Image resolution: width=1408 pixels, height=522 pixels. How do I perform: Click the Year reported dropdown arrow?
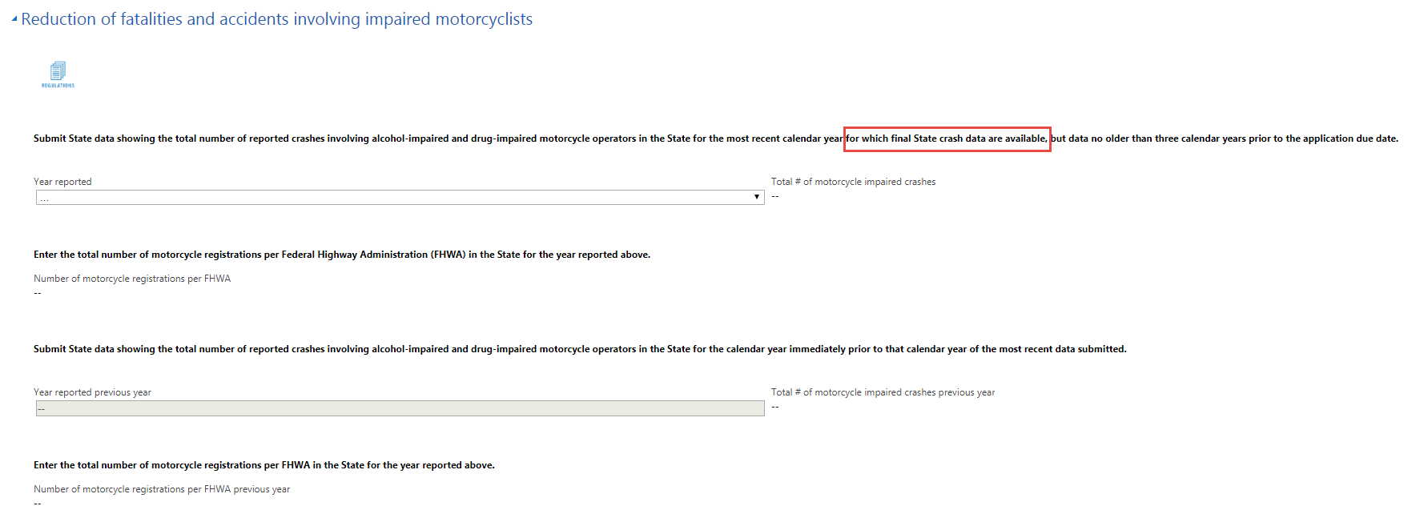[x=756, y=197]
